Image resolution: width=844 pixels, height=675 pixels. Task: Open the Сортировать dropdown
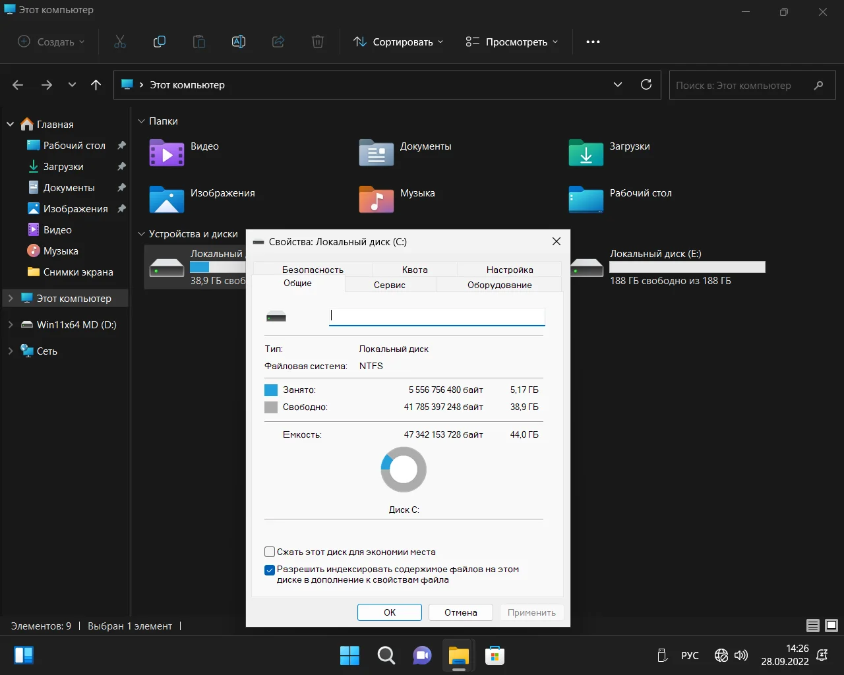point(398,42)
